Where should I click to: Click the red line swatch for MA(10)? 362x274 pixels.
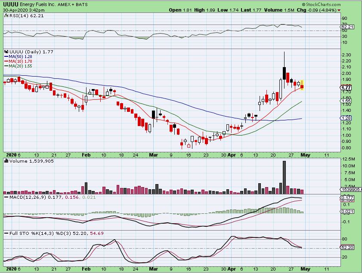(x=6, y=62)
